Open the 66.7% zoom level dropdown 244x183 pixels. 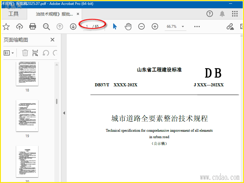pyautogui.click(x=175, y=27)
